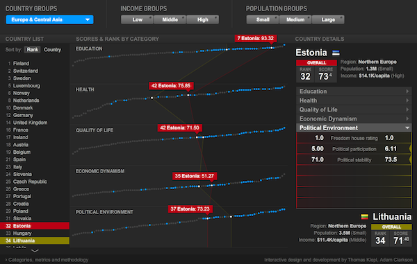Screen dimensions: 417x264
Task: Open the Europe & Central Asia country group dropdown
Action: [x=49, y=19]
